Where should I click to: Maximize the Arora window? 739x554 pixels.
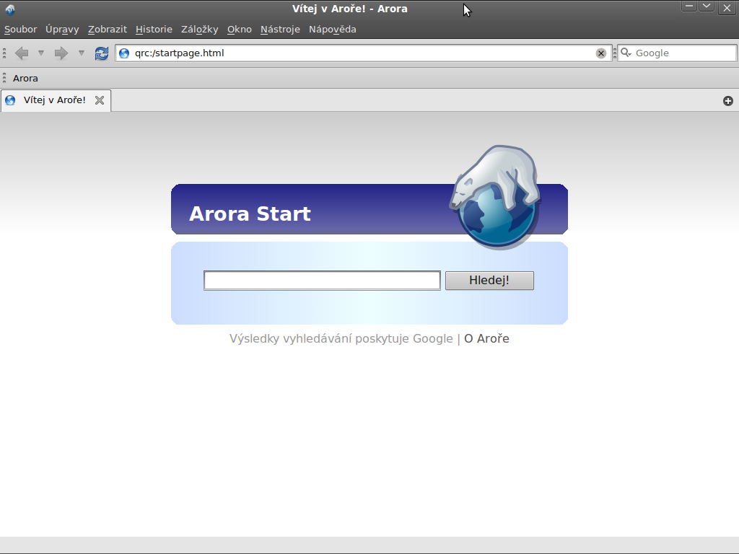click(x=707, y=6)
